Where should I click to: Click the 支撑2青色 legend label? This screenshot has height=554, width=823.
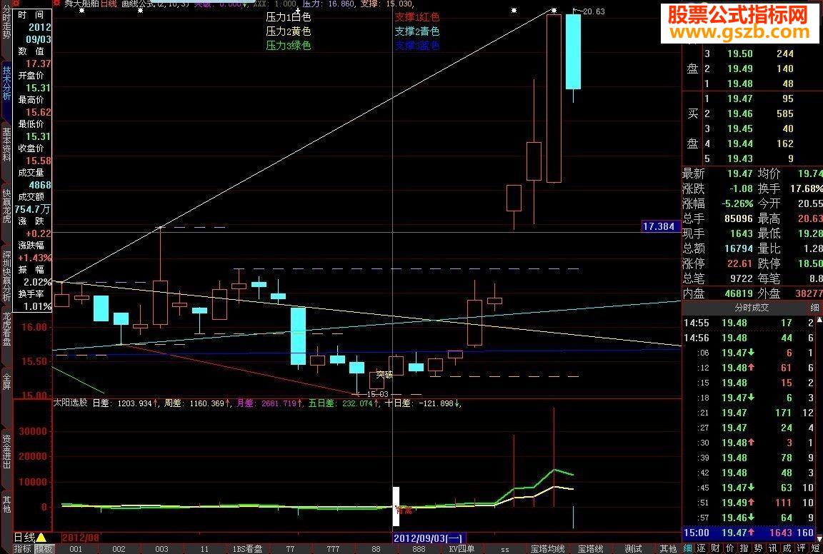pyautogui.click(x=417, y=31)
